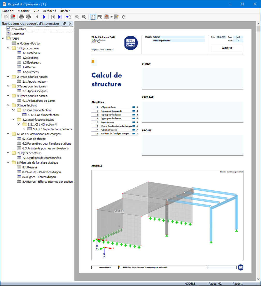Collapse the 5 Imperfections folder
Image resolution: width=261 pixels, height=286 pixels.
click(8, 105)
